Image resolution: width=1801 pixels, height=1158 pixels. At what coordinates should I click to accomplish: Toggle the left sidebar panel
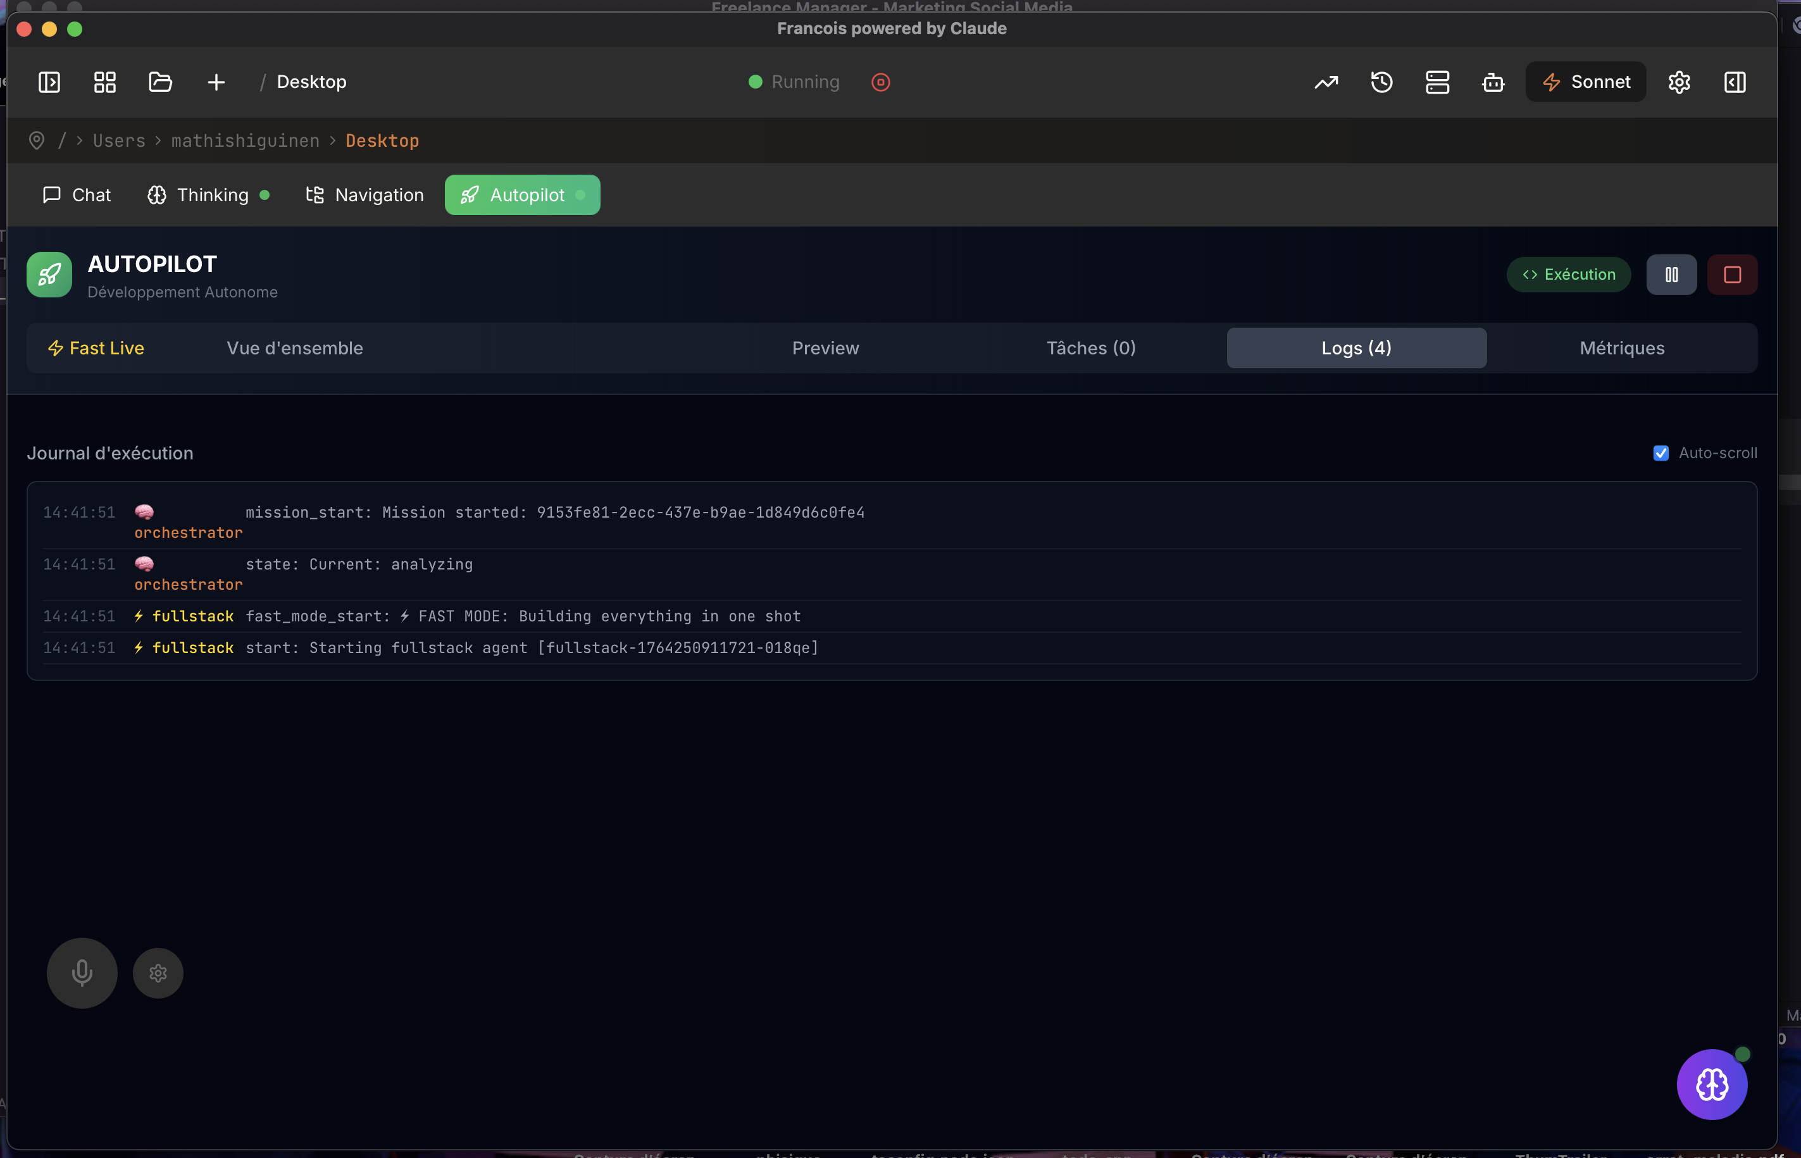[48, 82]
